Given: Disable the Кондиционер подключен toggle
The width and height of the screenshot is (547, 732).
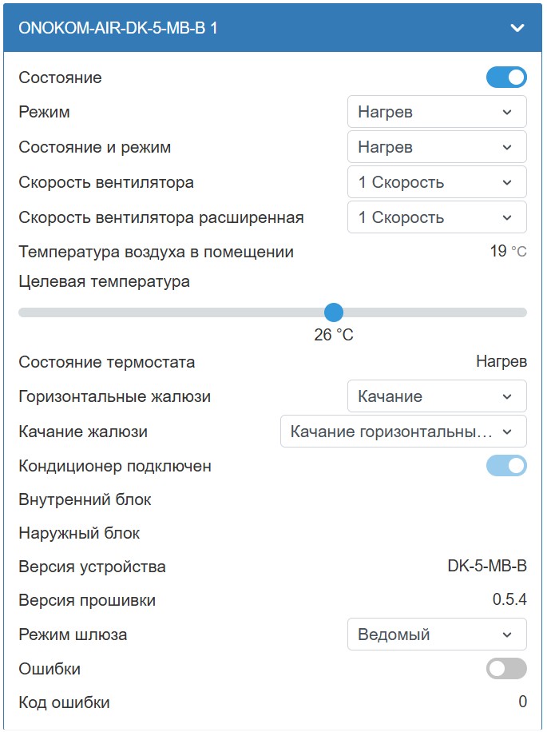Looking at the screenshot, I should (x=508, y=466).
